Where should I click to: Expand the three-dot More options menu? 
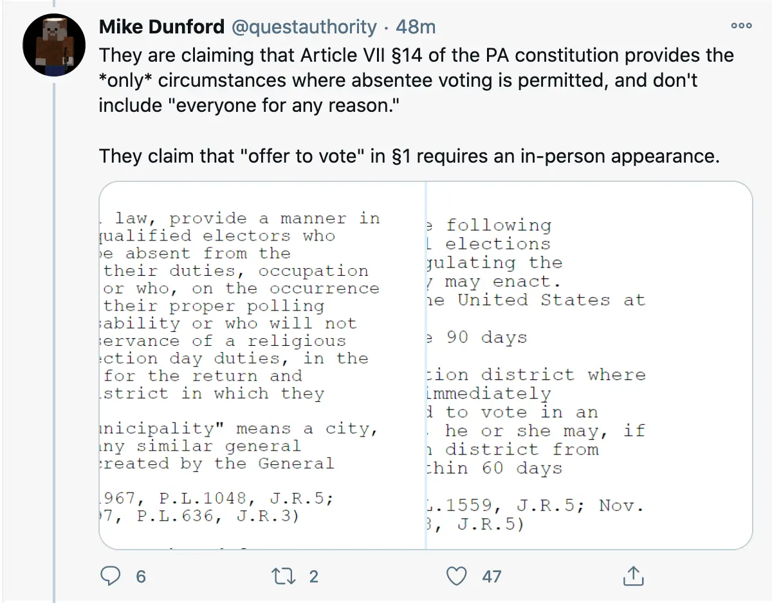click(x=741, y=26)
